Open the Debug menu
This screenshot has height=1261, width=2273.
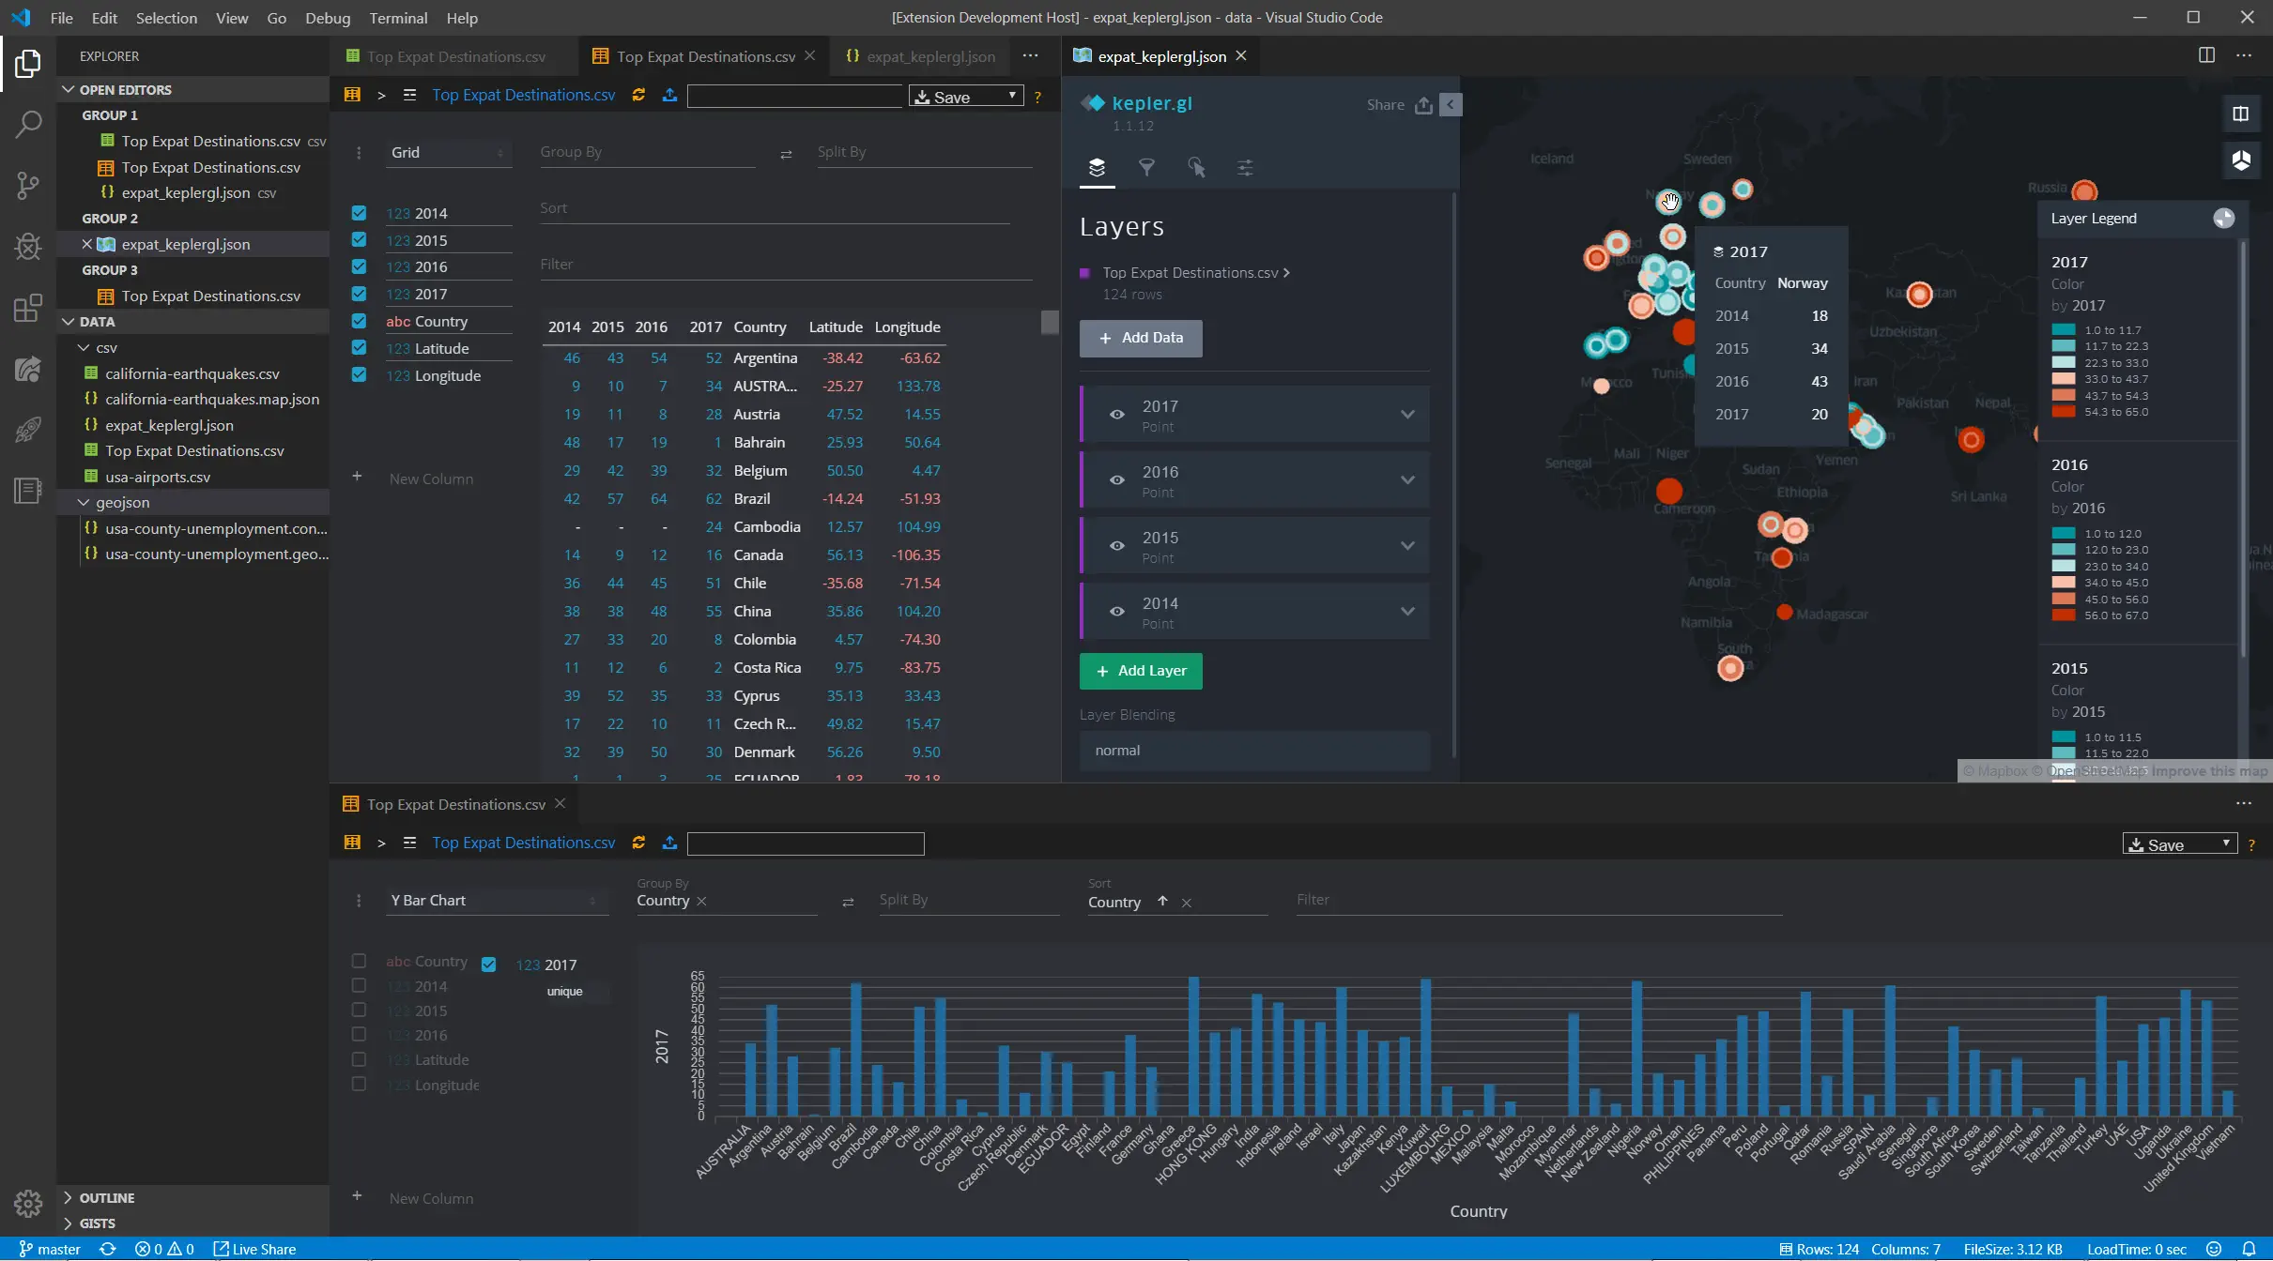(x=328, y=18)
